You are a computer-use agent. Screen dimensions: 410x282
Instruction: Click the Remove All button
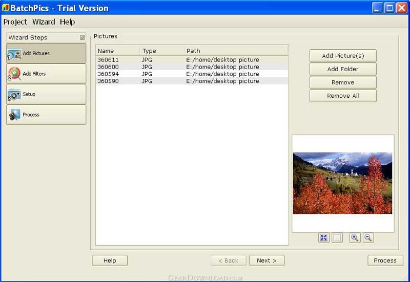[343, 96]
